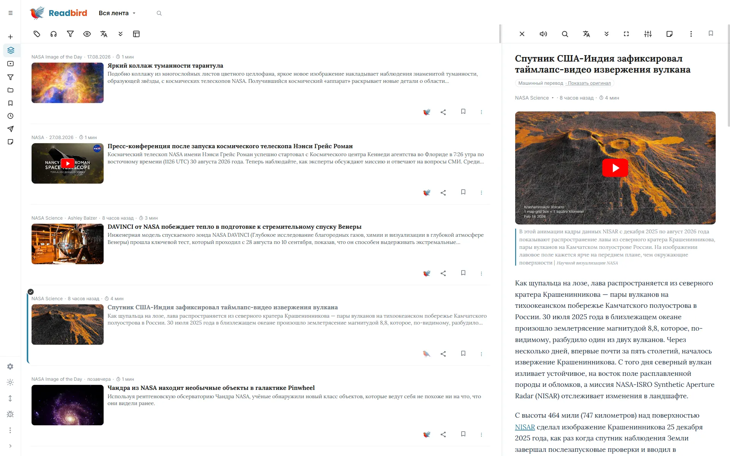Open saved bookmarks in left sidebar
730x456 pixels.
click(10, 103)
